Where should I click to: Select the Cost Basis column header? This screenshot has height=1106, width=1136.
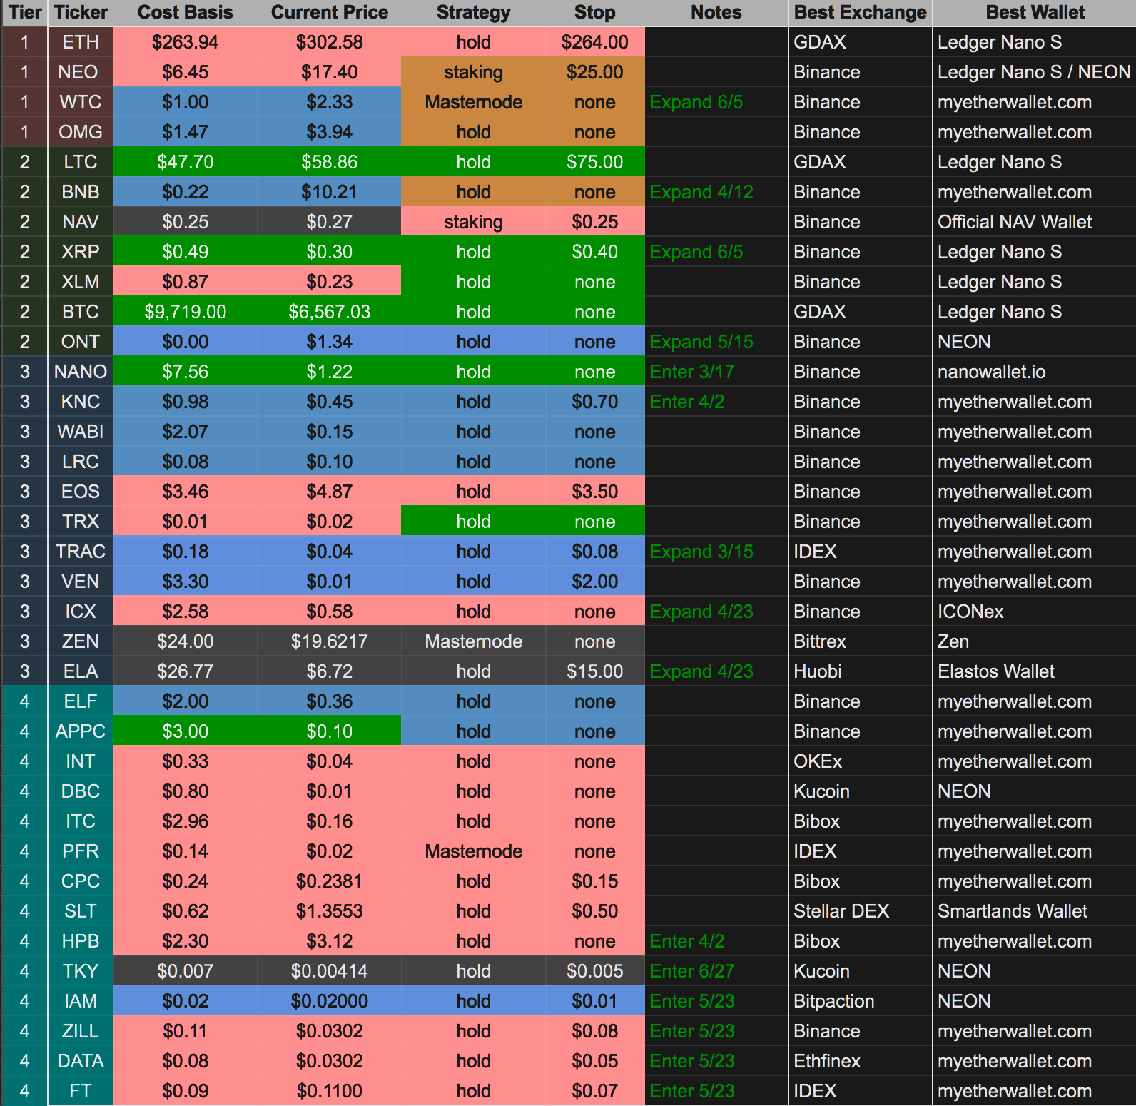click(x=186, y=12)
